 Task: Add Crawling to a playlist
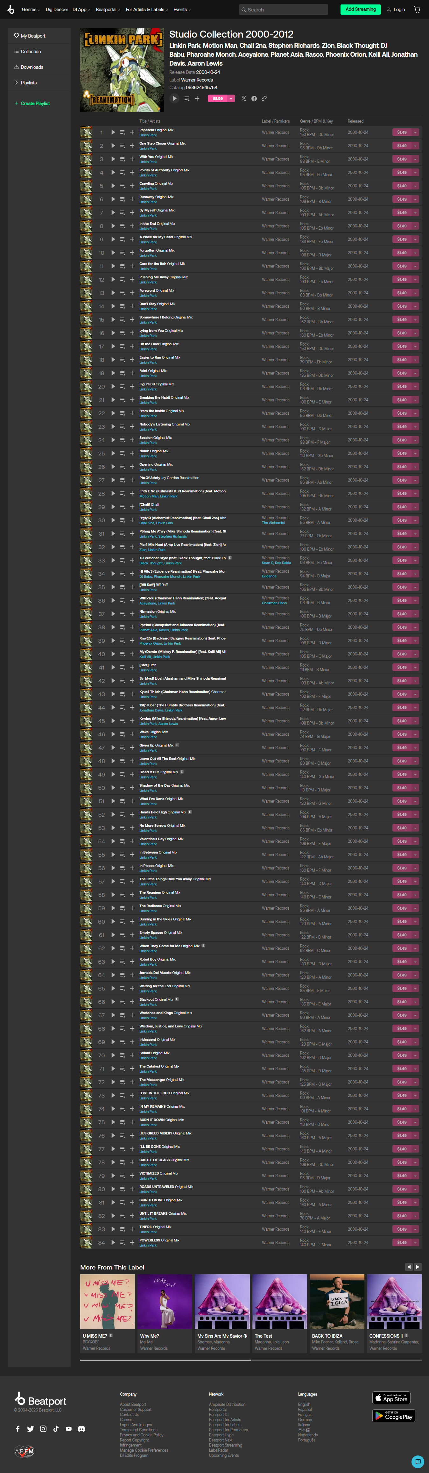click(x=132, y=186)
